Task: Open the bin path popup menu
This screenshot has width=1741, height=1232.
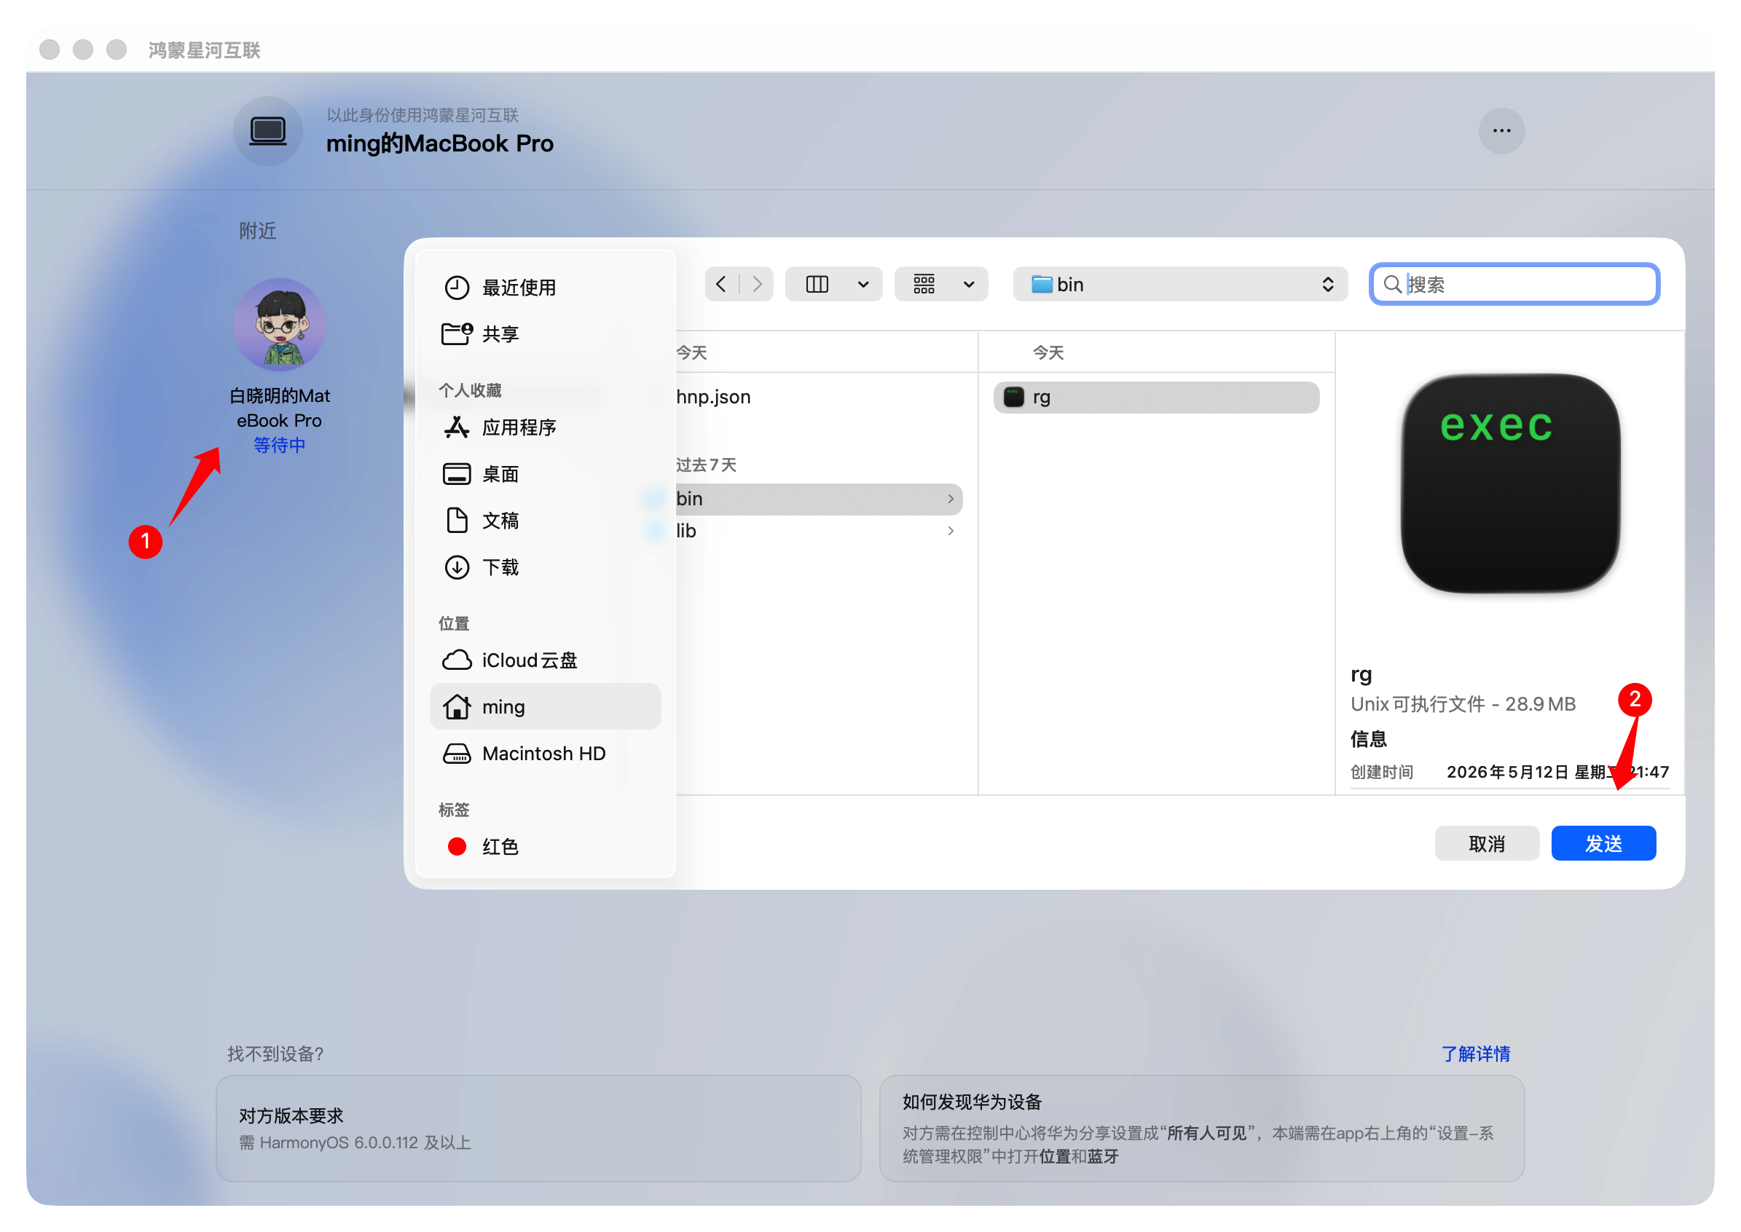Action: (1179, 284)
